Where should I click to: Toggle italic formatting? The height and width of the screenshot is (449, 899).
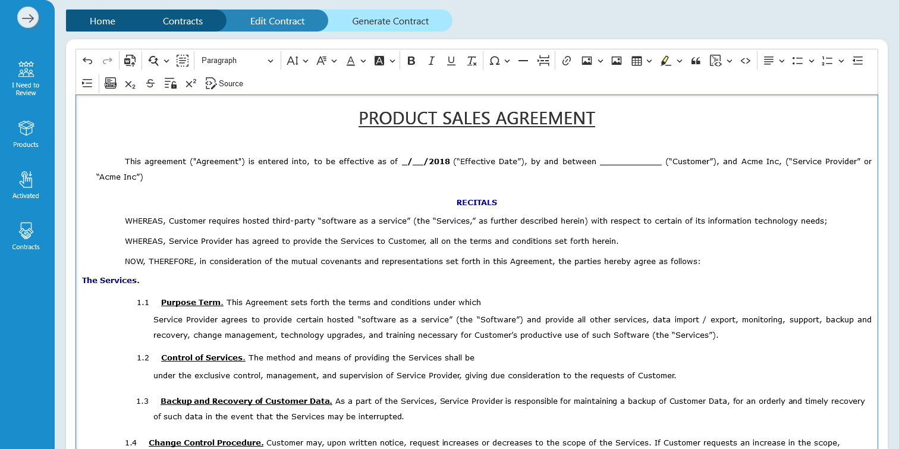[x=432, y=61]
